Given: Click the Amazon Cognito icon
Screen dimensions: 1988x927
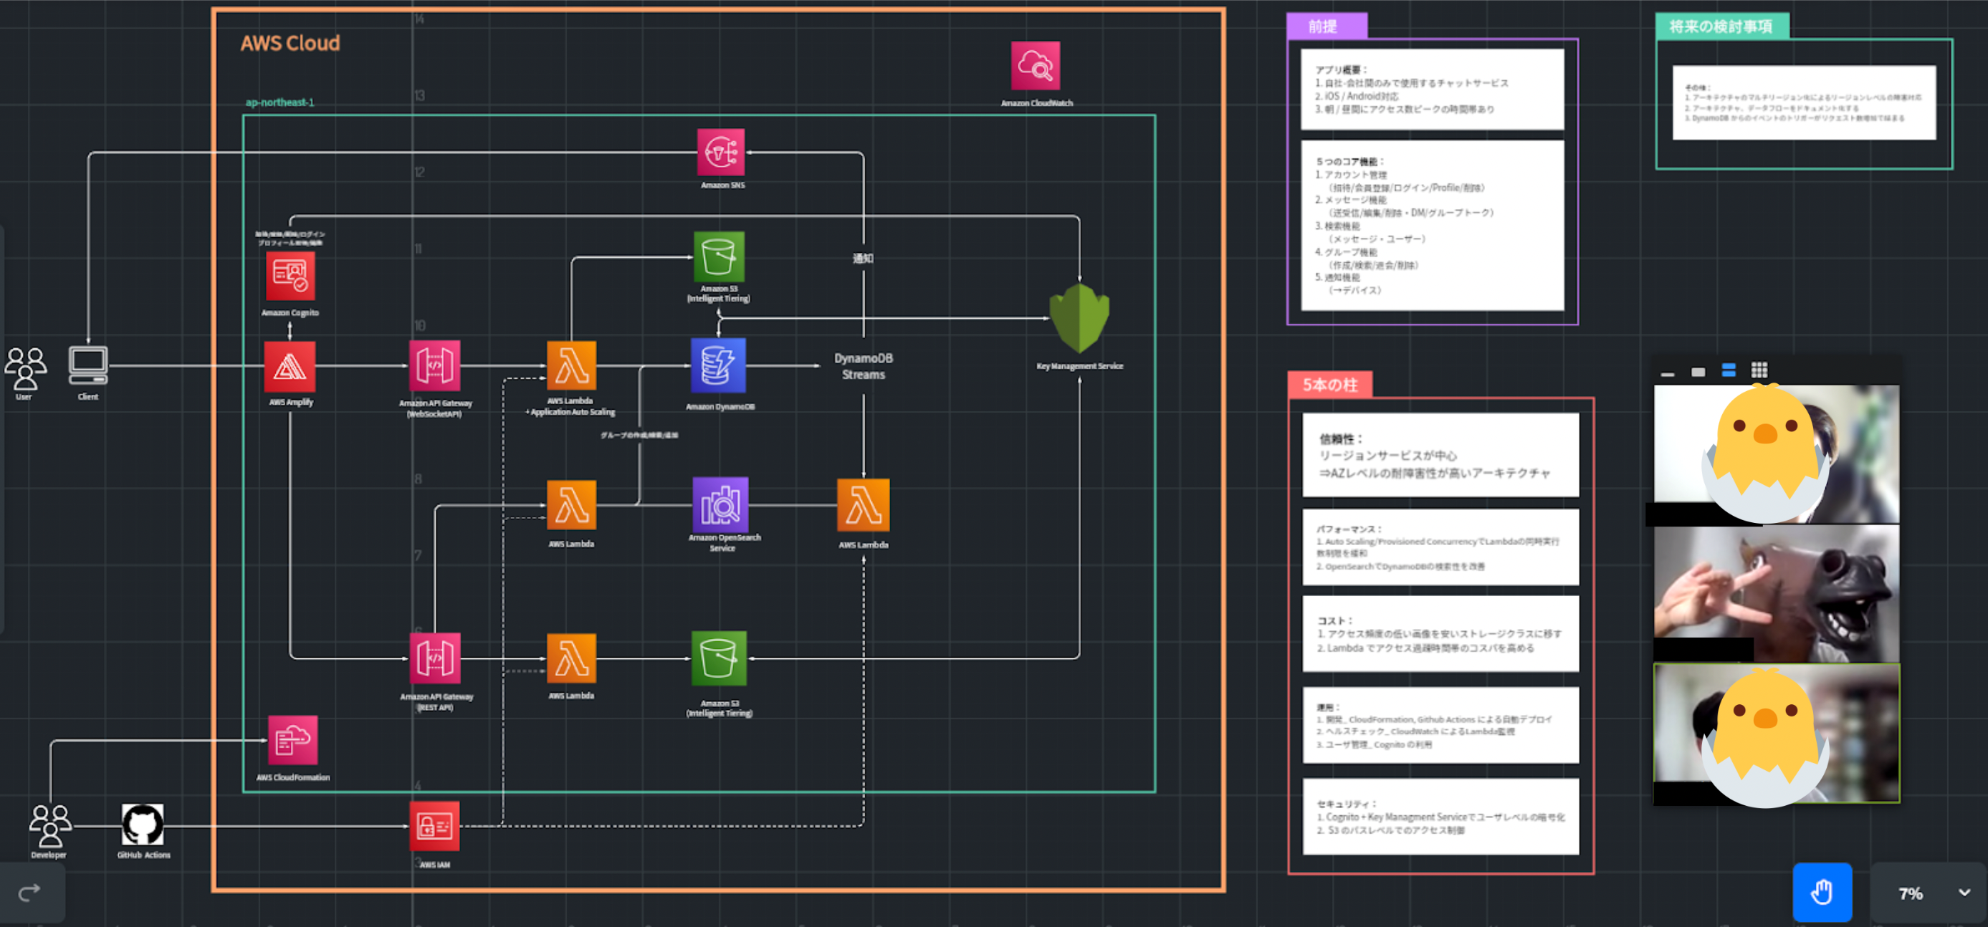Looking at the screenshot, I should pyautogui.click(x=290, y=276).
